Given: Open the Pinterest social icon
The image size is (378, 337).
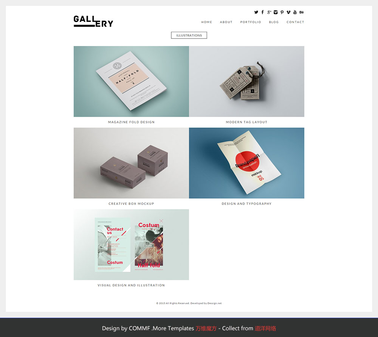Looking at the screenshot, I should tap(282, 12).
